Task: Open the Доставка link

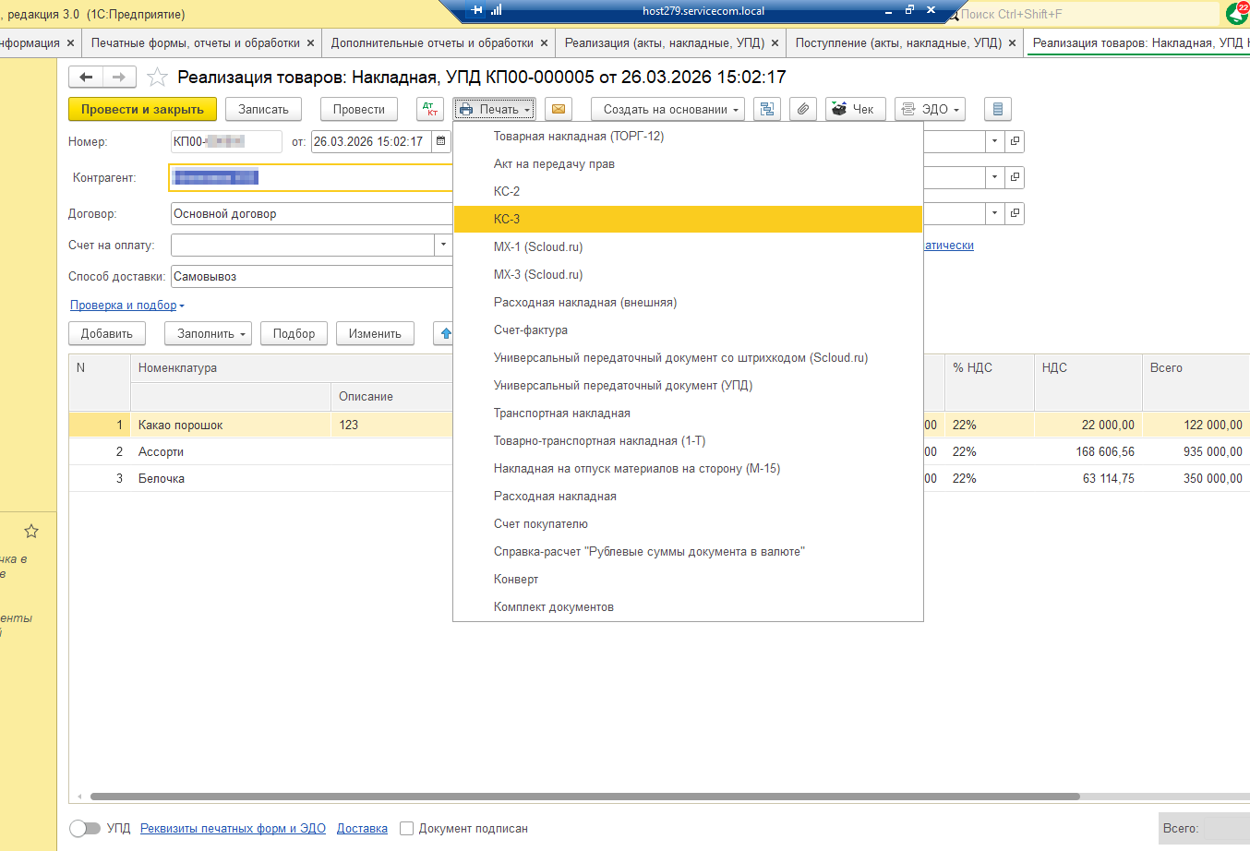Action: click(x=362, y=829)
